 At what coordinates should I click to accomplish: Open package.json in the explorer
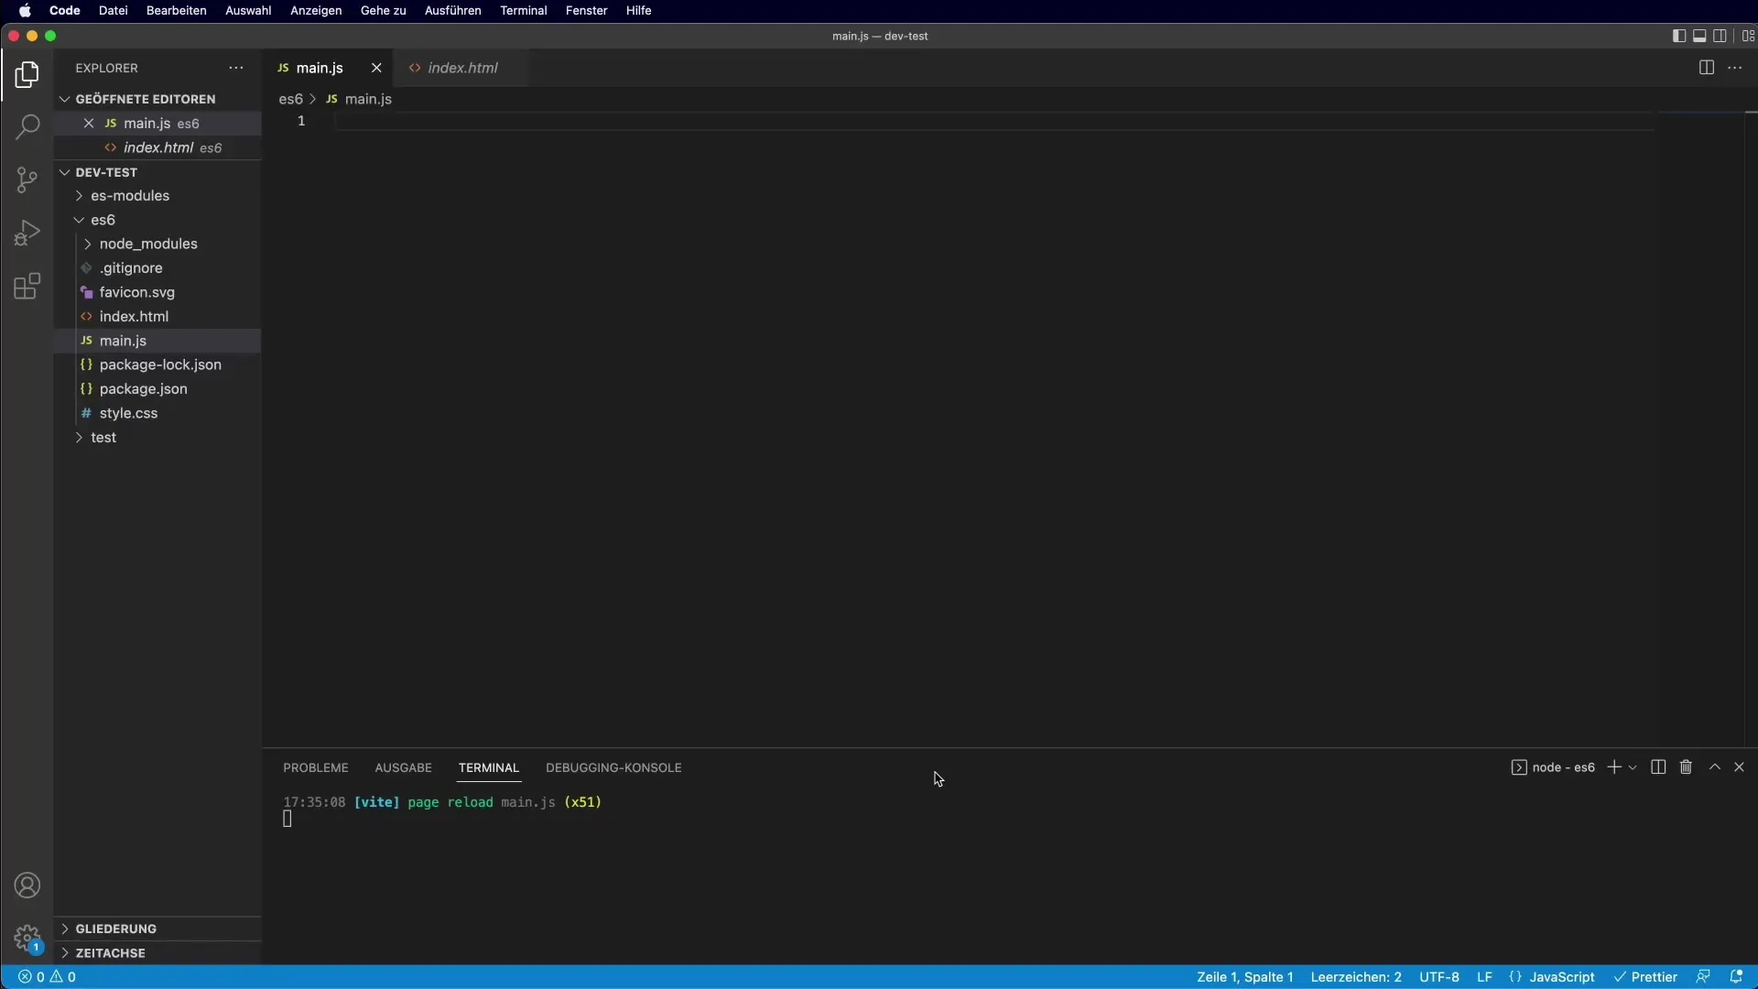pyautogui.click(x=144, y=389)
